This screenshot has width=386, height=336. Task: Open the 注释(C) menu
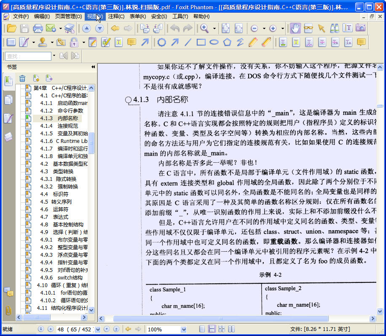pyautogui.click(x=116, y=16)
